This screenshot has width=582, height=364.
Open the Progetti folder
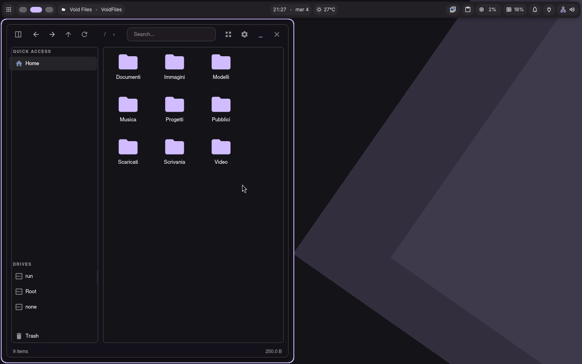coord(175,110)
